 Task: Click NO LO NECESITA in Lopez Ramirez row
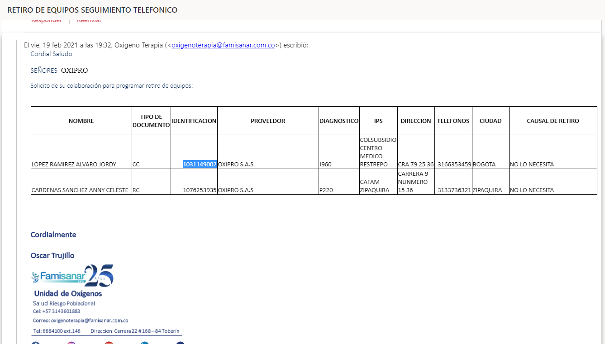[x=532, y=165]
